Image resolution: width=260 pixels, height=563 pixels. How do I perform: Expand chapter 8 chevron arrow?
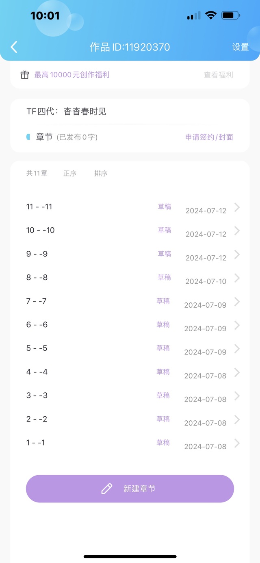pos(237,278)
